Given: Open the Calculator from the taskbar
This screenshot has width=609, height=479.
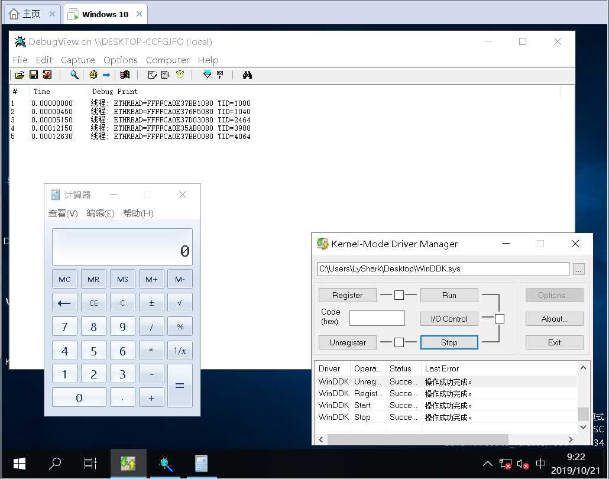Looking at the screenshot, I should tap(202, 464).
